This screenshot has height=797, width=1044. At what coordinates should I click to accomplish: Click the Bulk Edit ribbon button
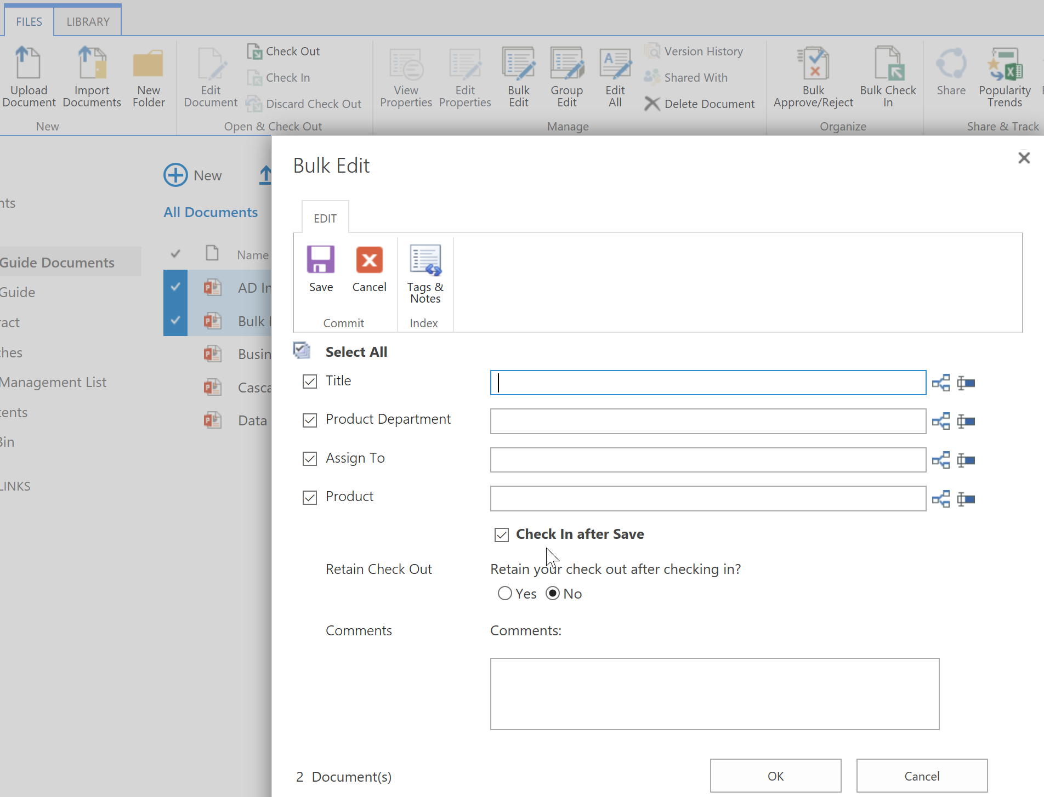tap(518, 77)
